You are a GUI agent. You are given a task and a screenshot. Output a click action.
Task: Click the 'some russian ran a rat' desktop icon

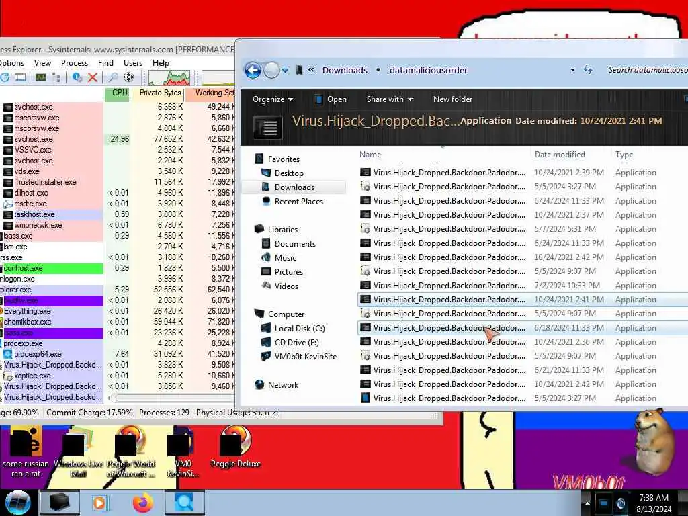pos(26,451)
